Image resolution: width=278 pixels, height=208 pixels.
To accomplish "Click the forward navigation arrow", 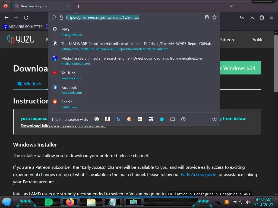I will 16,18.
